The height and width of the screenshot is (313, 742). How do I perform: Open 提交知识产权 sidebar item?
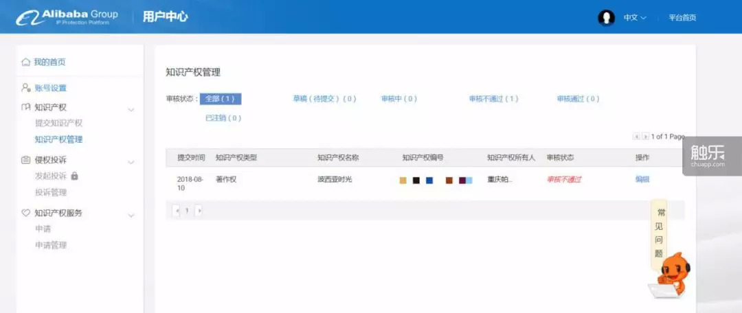(58, 123)
